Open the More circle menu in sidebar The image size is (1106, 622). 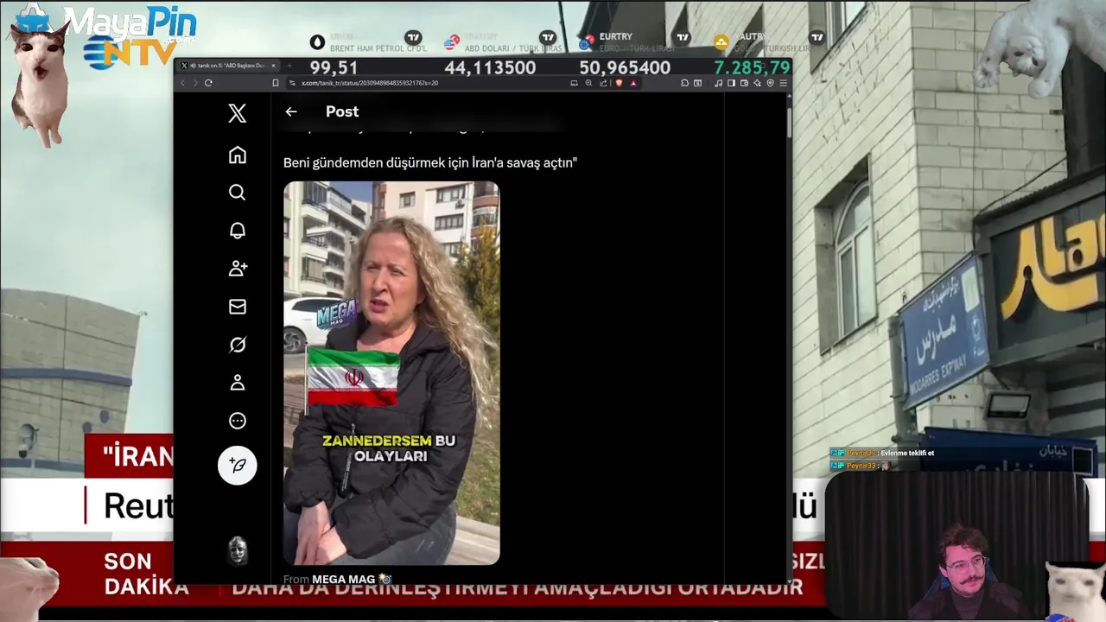pyautogui.click(x=238, y=421)
